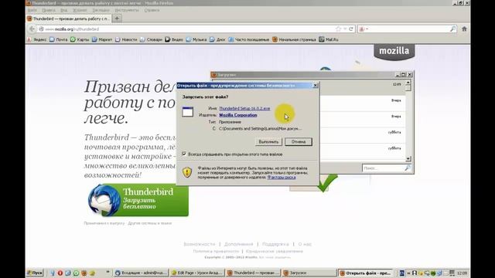495x278 pixels.
Task: Open the 'О нас' footer link
Action: (x=305, y=244)
